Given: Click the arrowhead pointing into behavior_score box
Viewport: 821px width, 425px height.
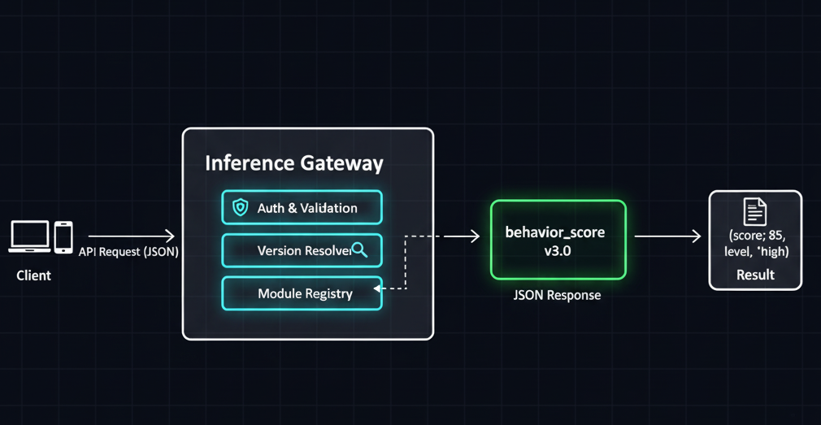Looking at the screenshot, I should (x=473, y=236).
